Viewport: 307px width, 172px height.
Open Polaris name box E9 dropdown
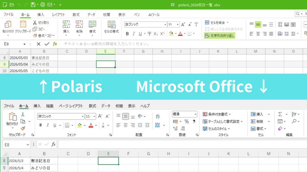25,44
